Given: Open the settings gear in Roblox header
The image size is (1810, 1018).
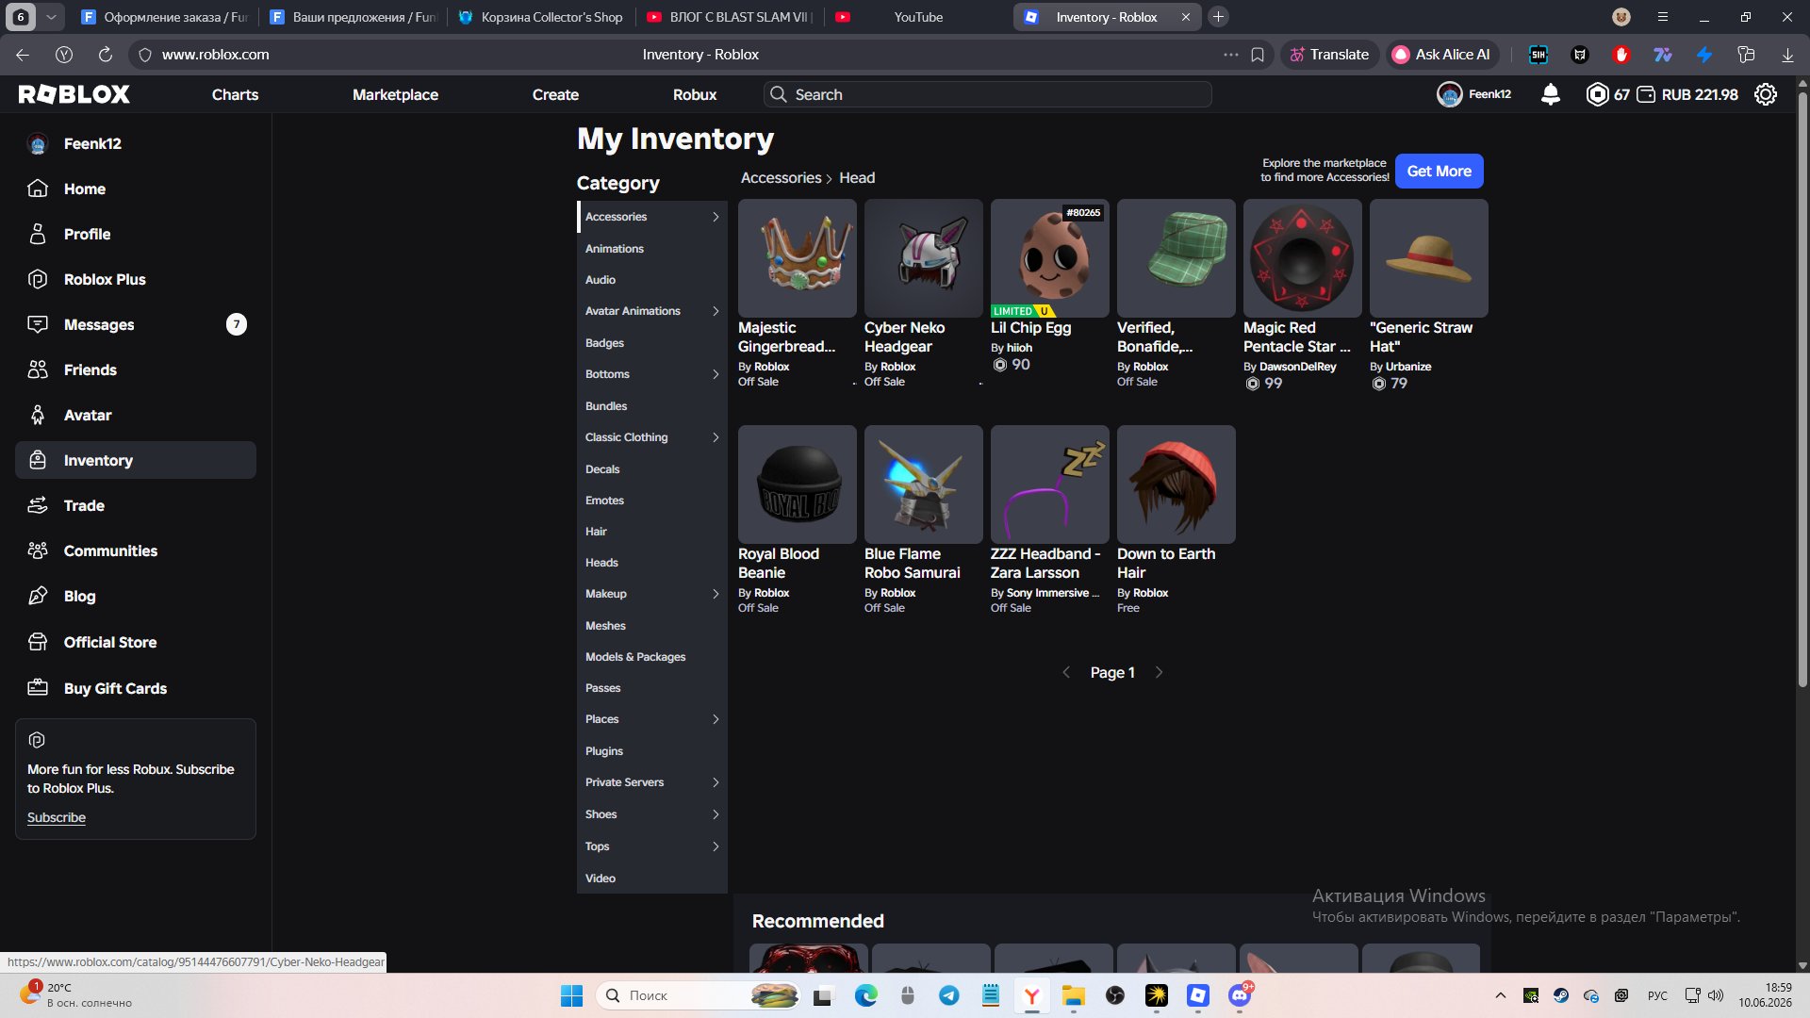Looking at the screenshot, I should click(1766, 94).
